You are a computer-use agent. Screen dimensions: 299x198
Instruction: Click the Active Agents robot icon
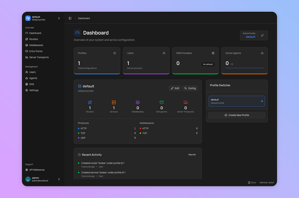pos(262,53)
